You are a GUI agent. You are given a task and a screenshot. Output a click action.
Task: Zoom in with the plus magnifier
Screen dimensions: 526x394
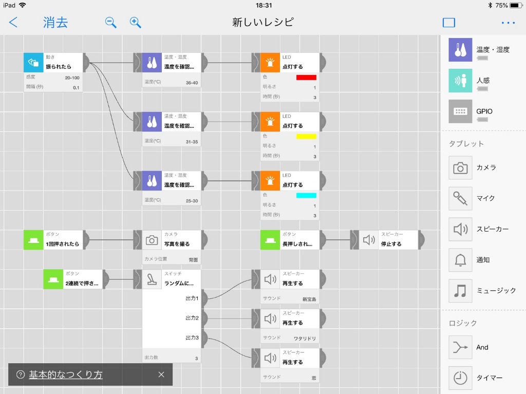135,23
